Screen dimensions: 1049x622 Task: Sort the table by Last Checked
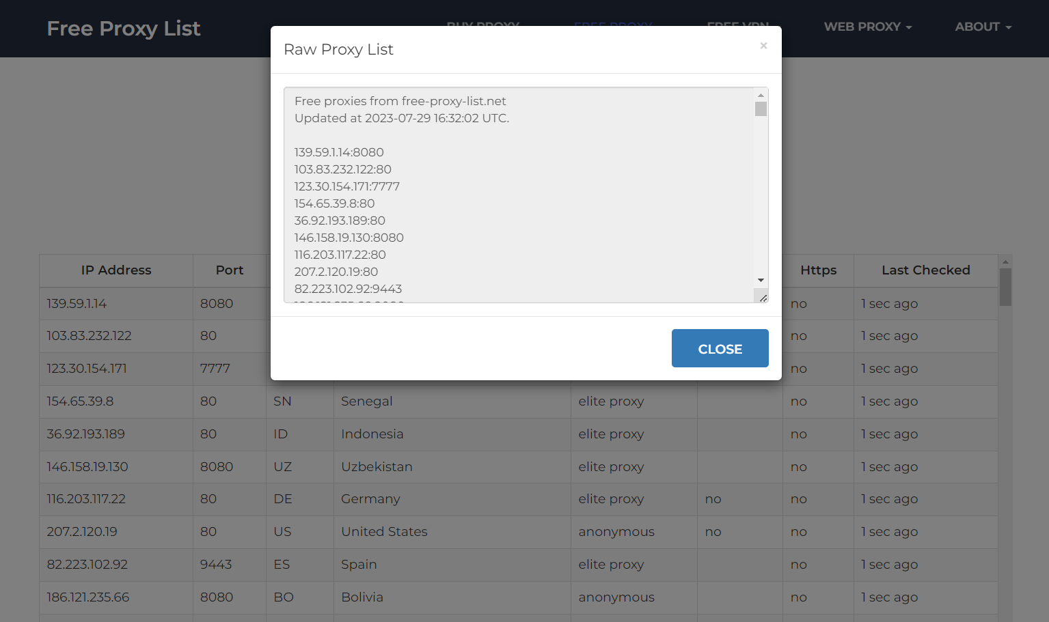tap(925, 270)
